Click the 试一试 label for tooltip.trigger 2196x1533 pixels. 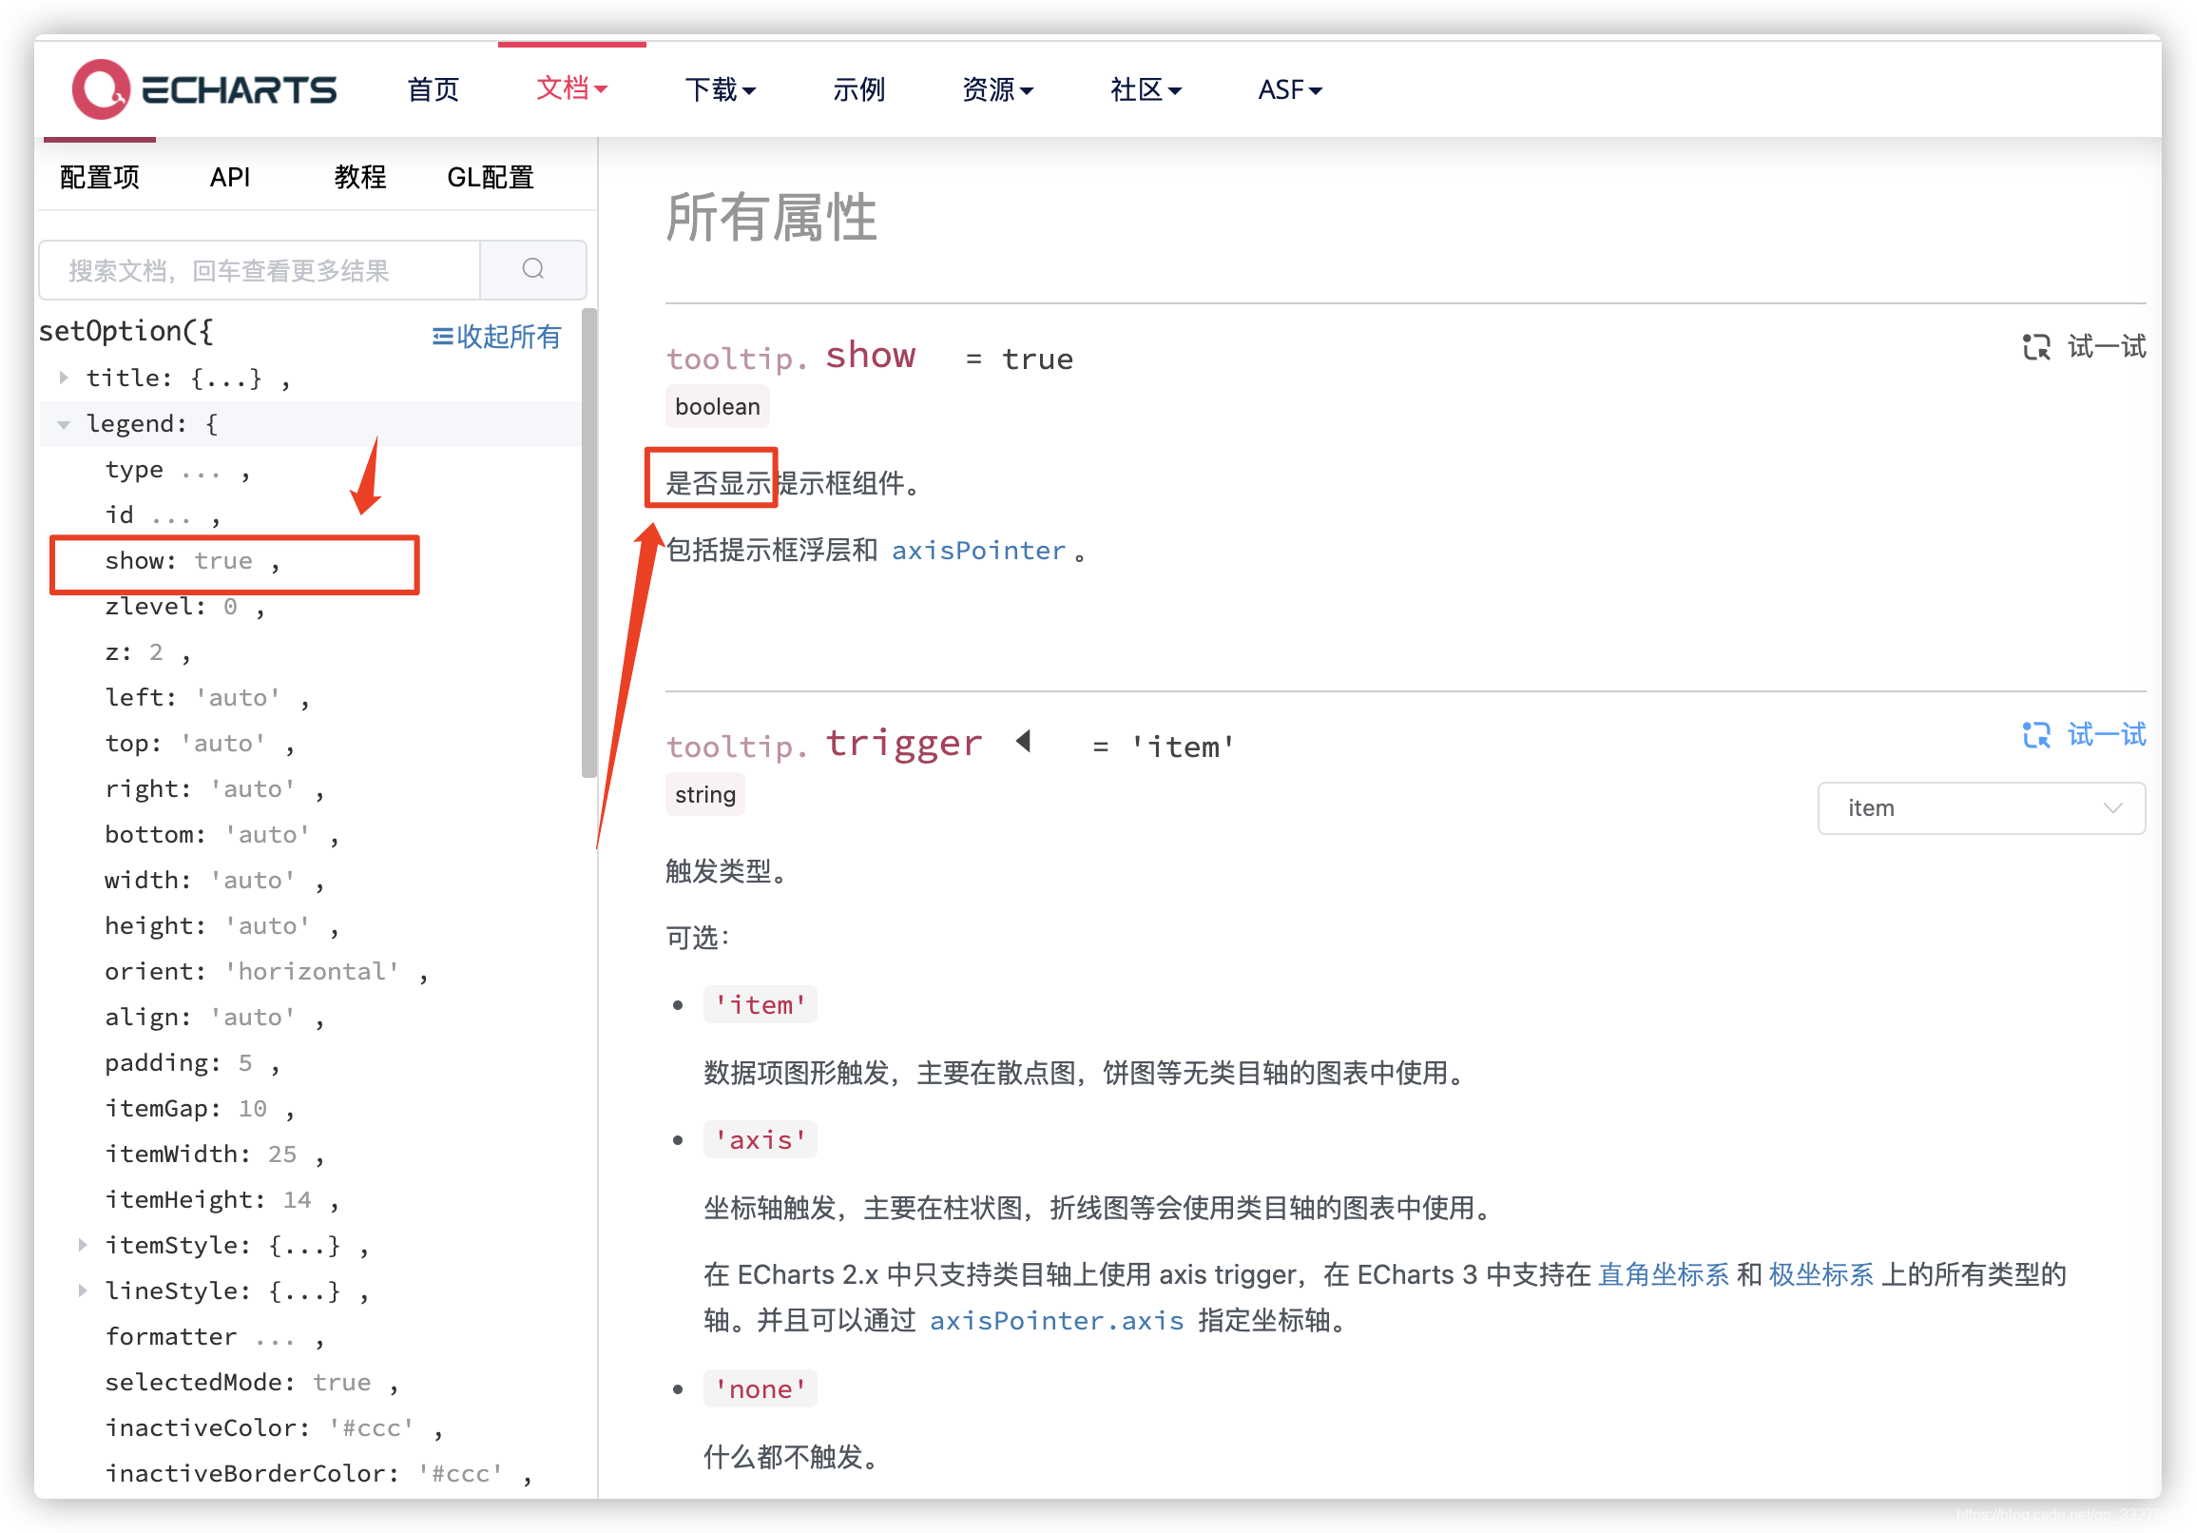coord(2106,735)
